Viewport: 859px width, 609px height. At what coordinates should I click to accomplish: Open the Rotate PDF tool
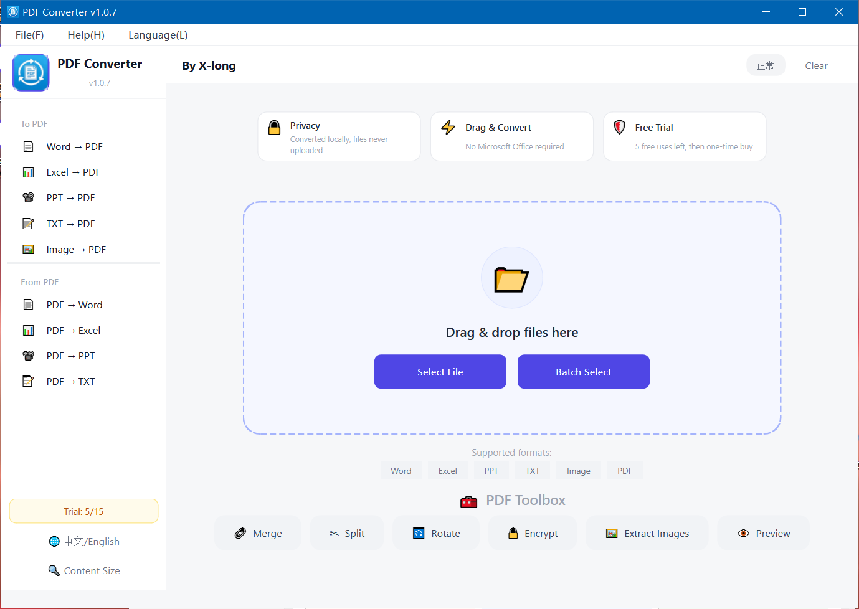pos(436,533)
